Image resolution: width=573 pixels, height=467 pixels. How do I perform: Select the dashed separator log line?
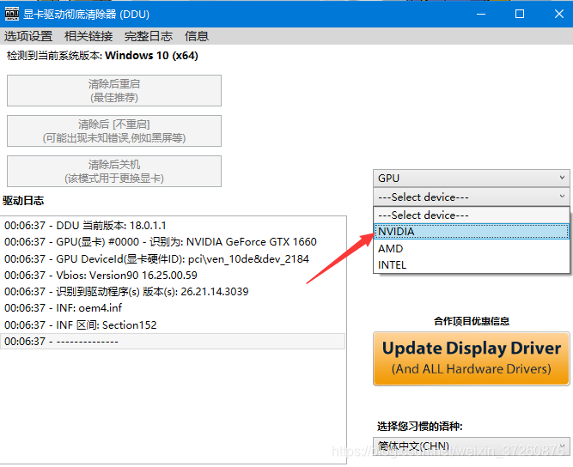point(173,341)
